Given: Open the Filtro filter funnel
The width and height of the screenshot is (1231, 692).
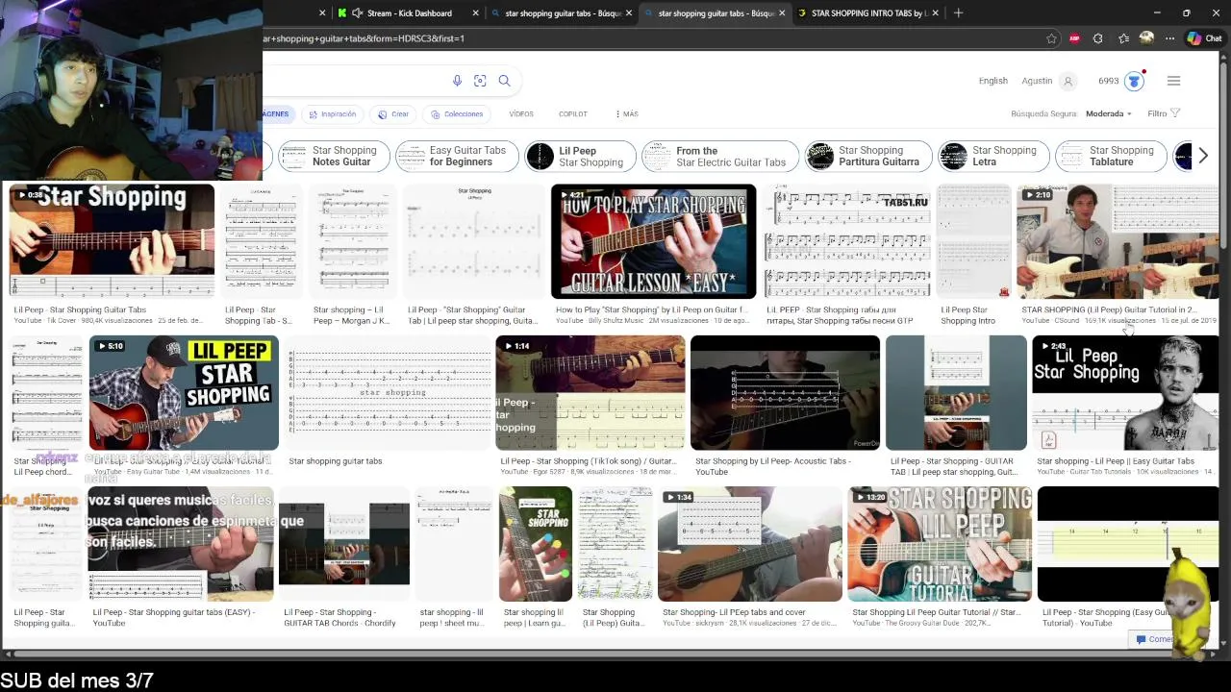Looking at the screenshot, I should coord(1164,113).
